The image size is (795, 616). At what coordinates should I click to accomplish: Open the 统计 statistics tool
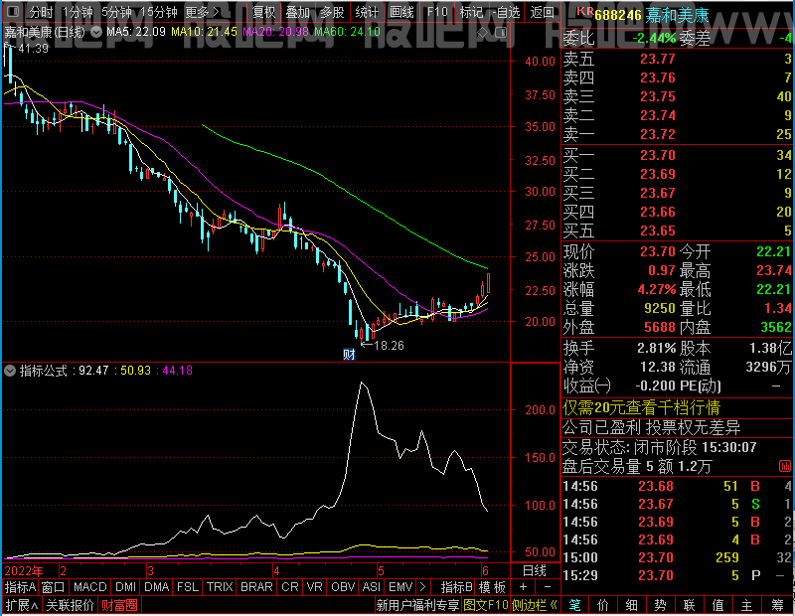click(367, 12)
